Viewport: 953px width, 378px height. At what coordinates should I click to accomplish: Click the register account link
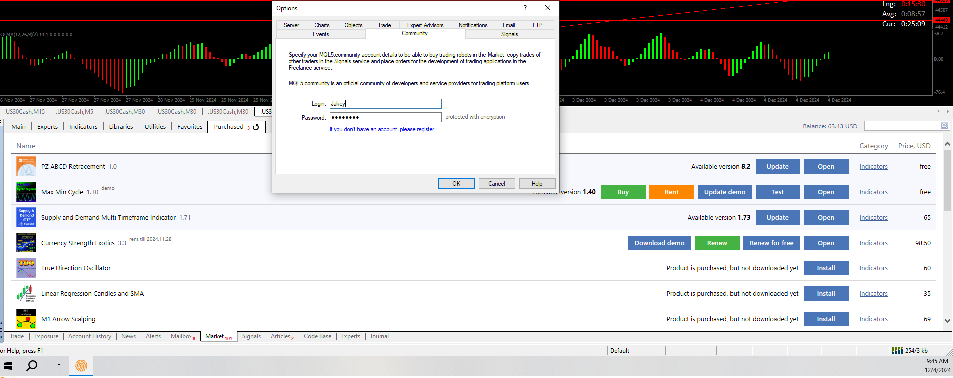pos(382,129)
